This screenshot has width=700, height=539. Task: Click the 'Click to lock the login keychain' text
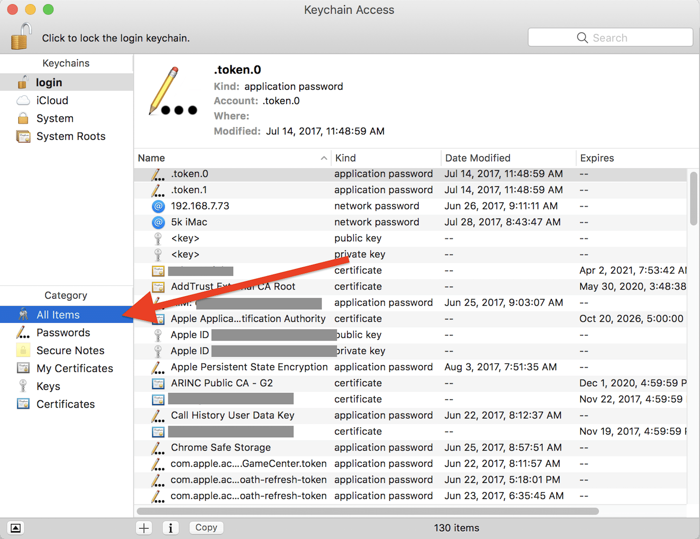115,38
